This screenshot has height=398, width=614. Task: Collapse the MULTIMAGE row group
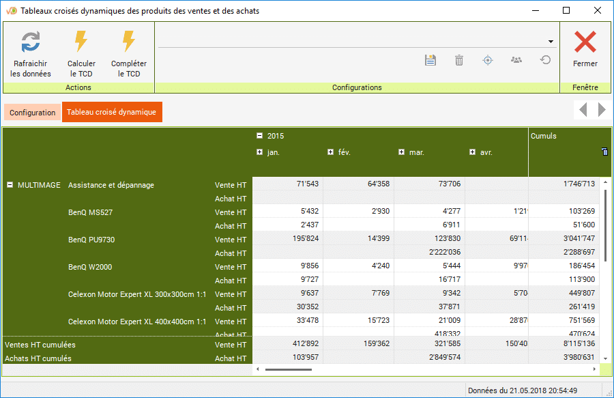click(x=10, y=185)
